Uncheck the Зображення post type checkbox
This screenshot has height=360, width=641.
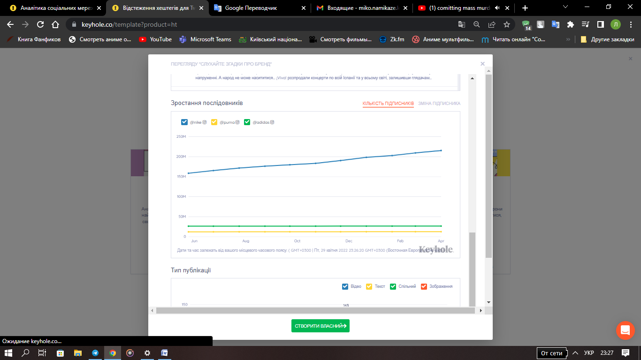coord(424,286)
